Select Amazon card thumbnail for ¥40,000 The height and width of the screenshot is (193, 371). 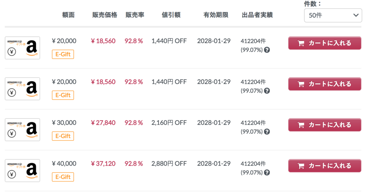coord(22,171)
